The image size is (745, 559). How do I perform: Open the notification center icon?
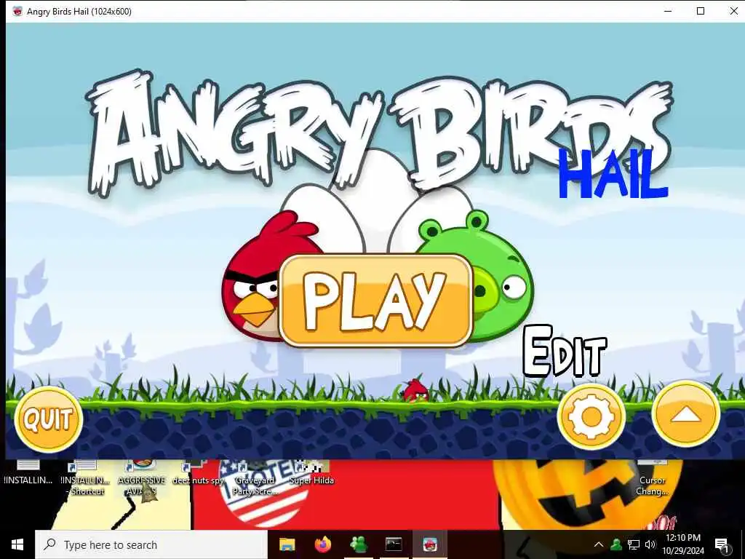click(721, 545)
